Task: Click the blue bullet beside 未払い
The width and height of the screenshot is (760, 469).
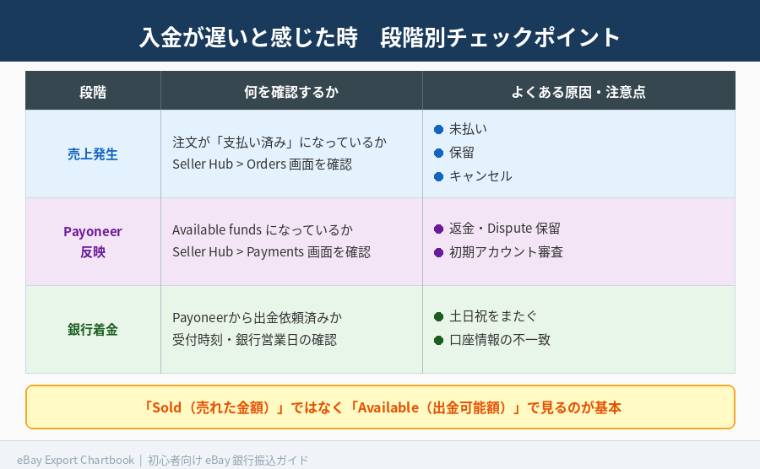Action: coord(438,129)
